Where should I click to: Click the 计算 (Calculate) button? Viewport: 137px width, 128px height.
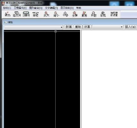[87, 27]
